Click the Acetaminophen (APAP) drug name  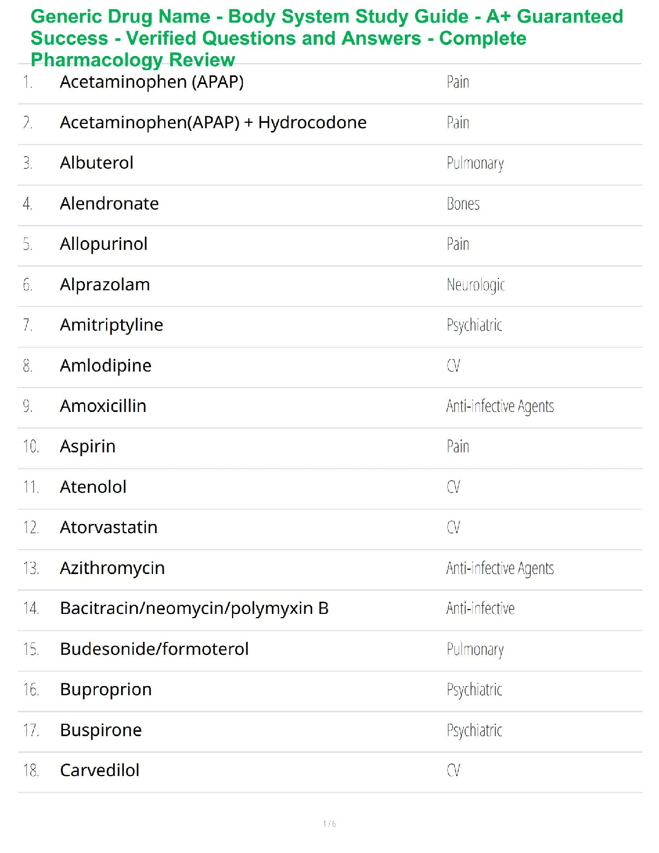152,82
